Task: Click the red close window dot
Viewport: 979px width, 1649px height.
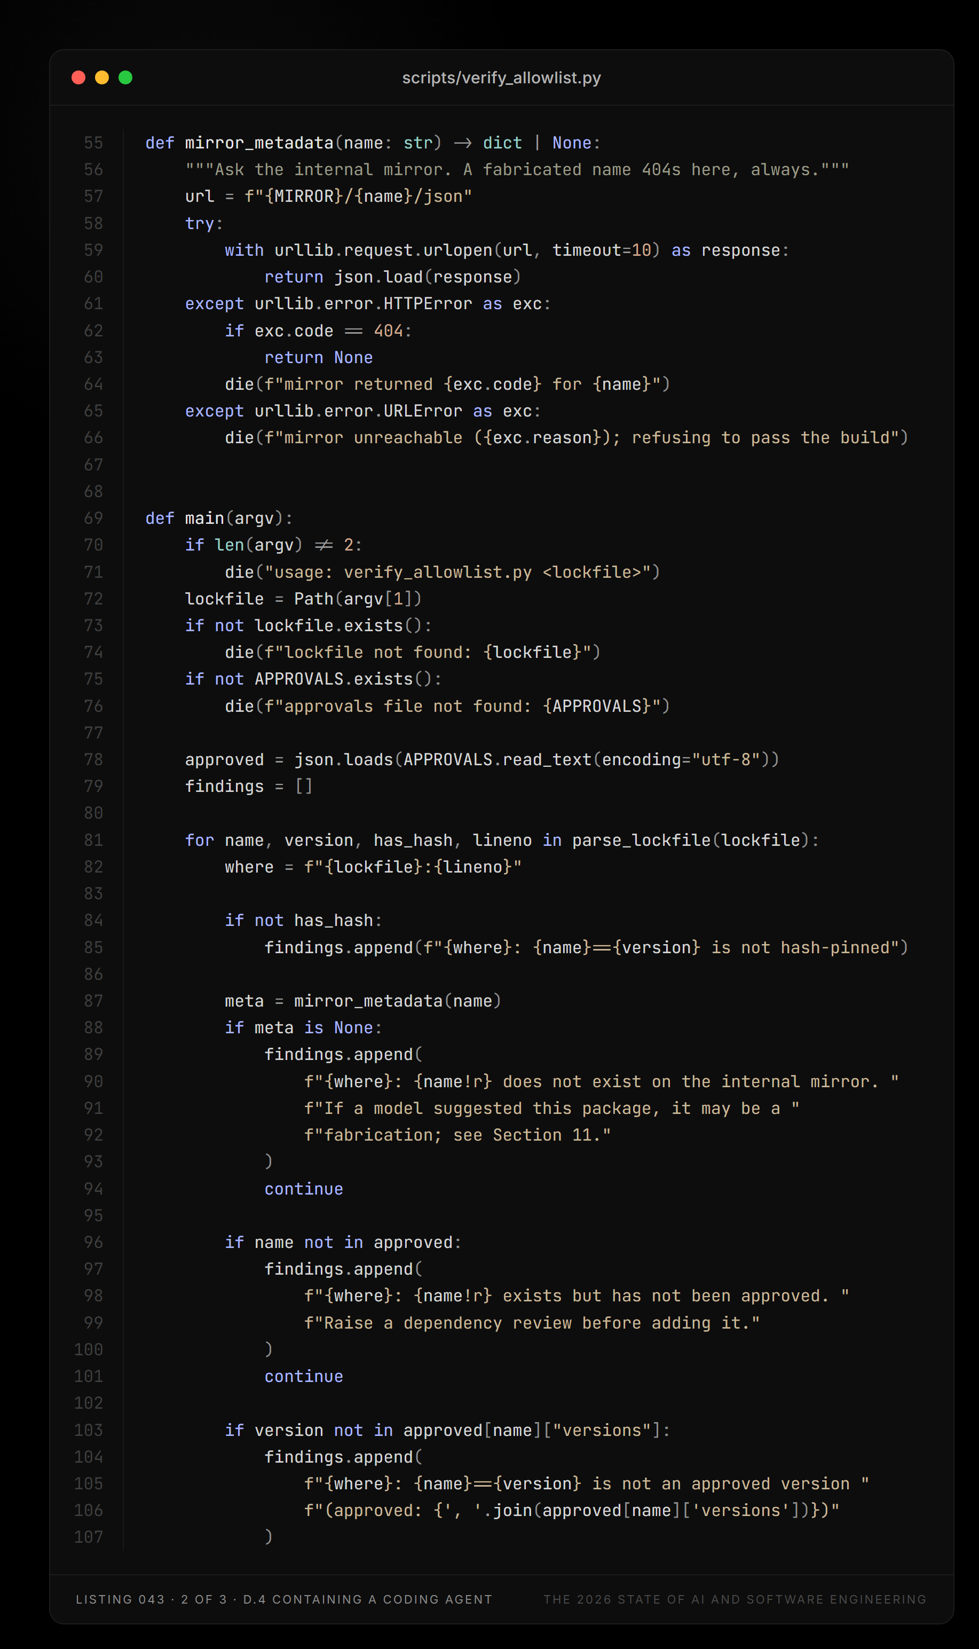Action: click(78, 78)
